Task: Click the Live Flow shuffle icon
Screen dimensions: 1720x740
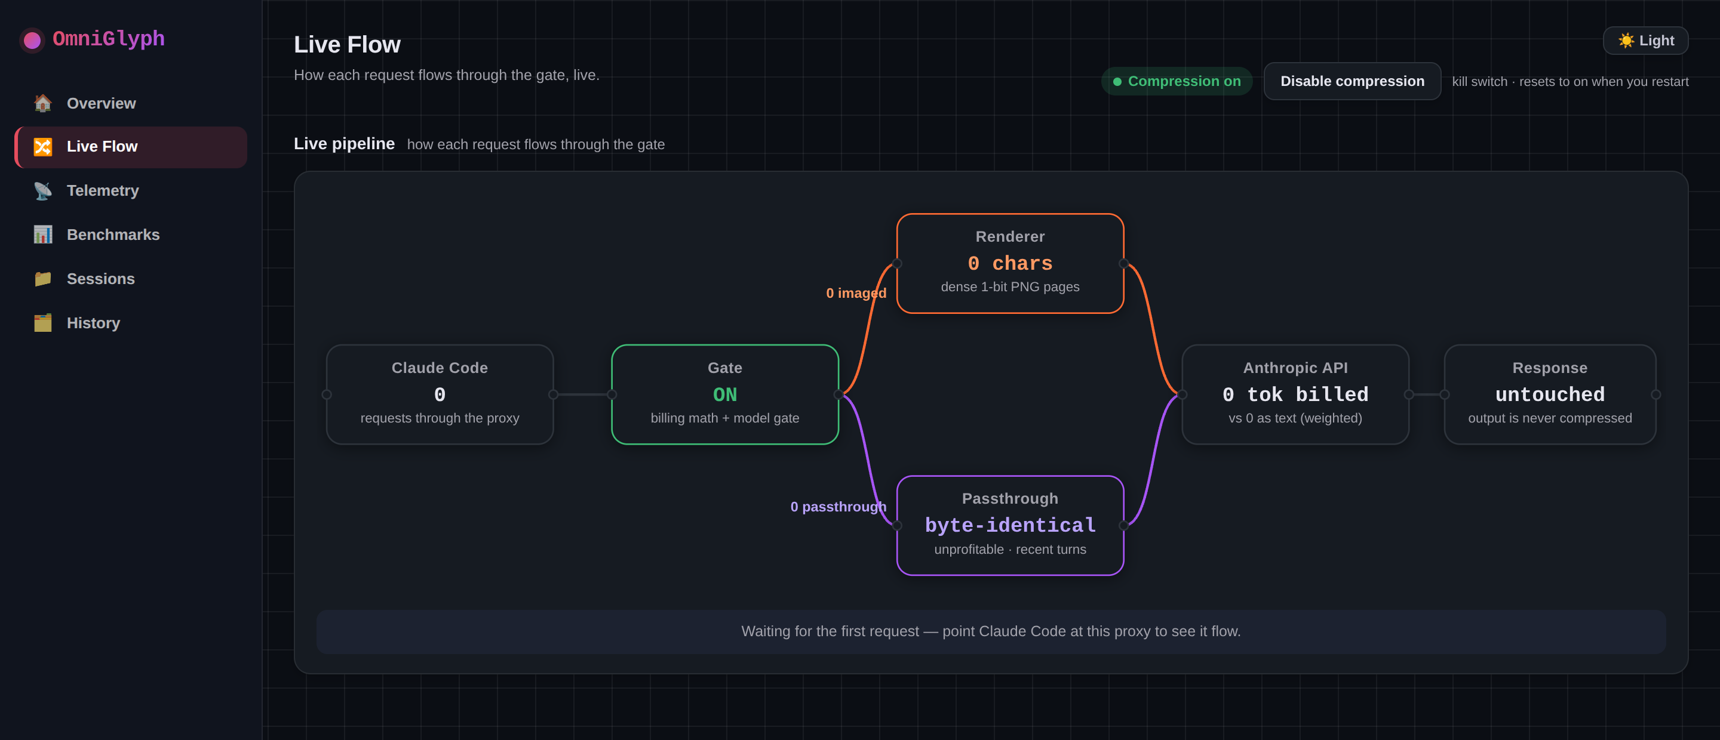Action: 43,147
